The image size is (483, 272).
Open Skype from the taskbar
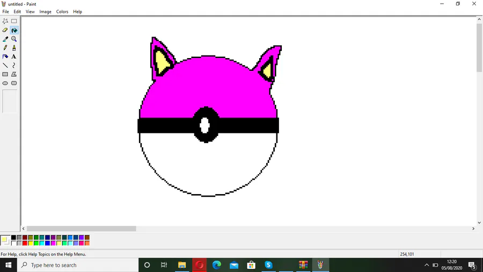(268, 265)
